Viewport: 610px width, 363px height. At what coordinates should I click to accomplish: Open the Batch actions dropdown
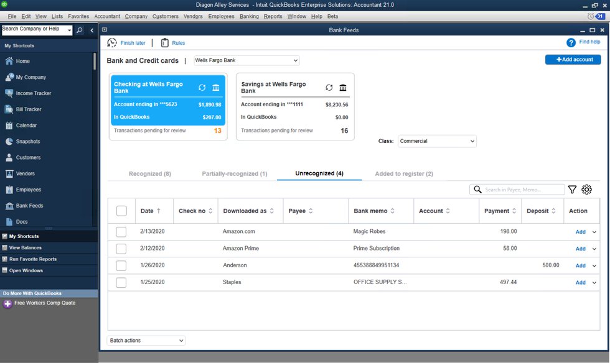146,341
